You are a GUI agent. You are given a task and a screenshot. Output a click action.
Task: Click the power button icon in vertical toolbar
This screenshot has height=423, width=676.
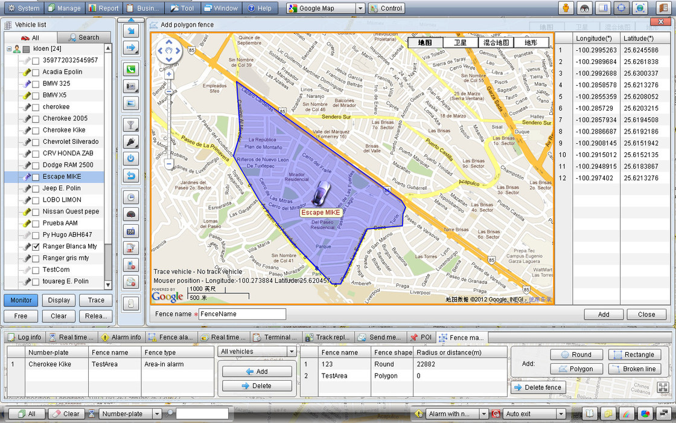[x=131, y=159]
